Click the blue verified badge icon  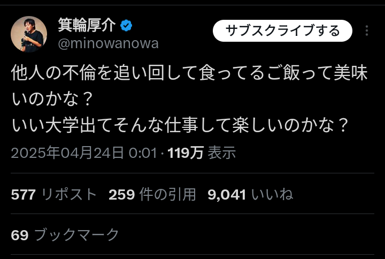126,26
